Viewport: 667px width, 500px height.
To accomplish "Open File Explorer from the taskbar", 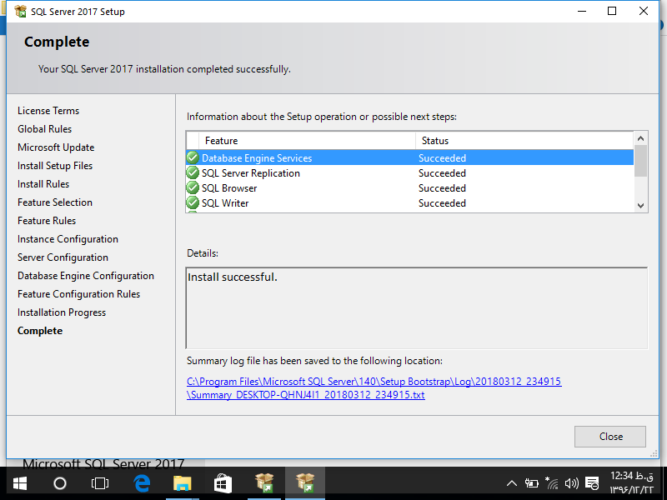I will 183,482.
